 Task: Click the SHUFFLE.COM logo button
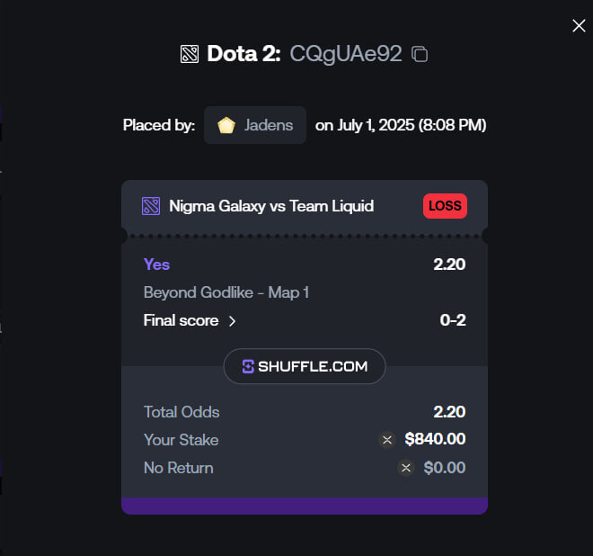pos(305,366)
